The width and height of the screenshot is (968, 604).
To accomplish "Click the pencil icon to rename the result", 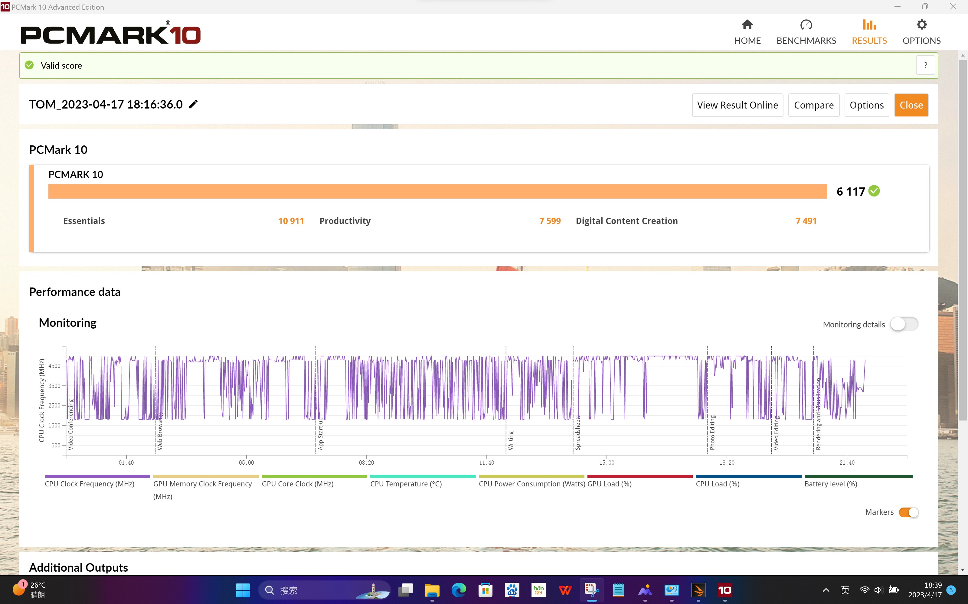I will (x=193, y=104).
